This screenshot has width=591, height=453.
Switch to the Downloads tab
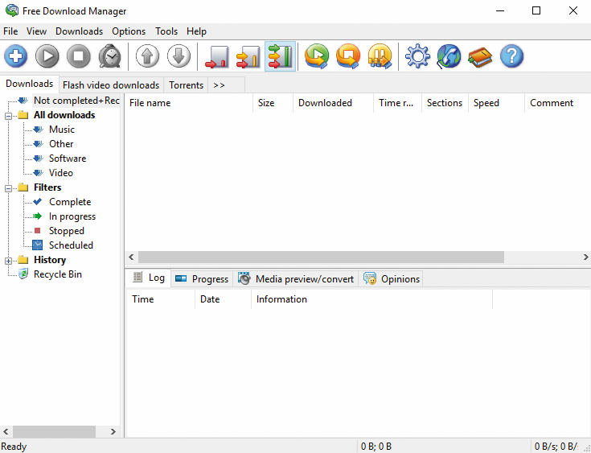pyautogui.click(x=30, y=84)
